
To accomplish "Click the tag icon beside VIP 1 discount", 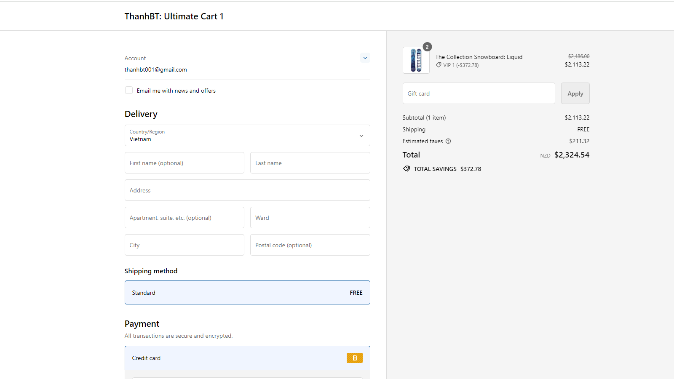I will pyautogui.click(x=439, y=65).
